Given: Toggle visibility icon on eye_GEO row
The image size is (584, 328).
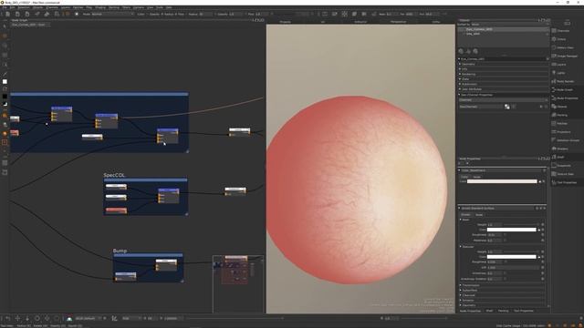Looking at the screenshot, I should (x=547, y=34).
